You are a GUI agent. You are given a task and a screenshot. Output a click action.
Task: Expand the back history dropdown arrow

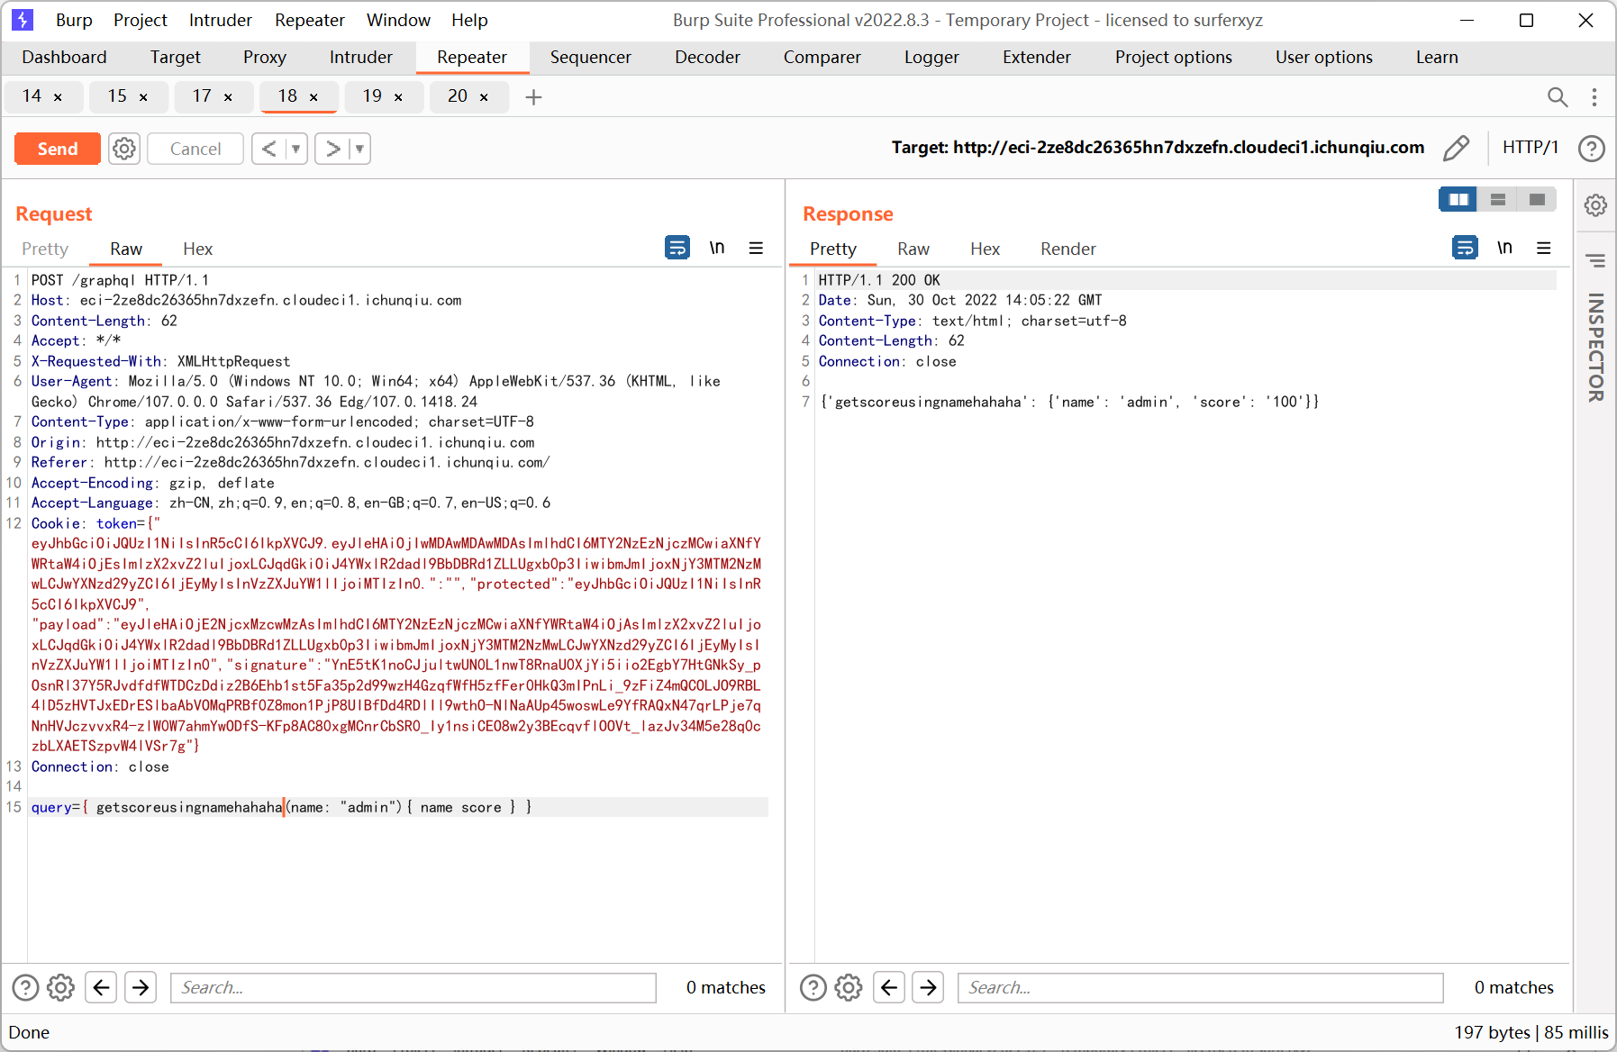click(296, 149)
